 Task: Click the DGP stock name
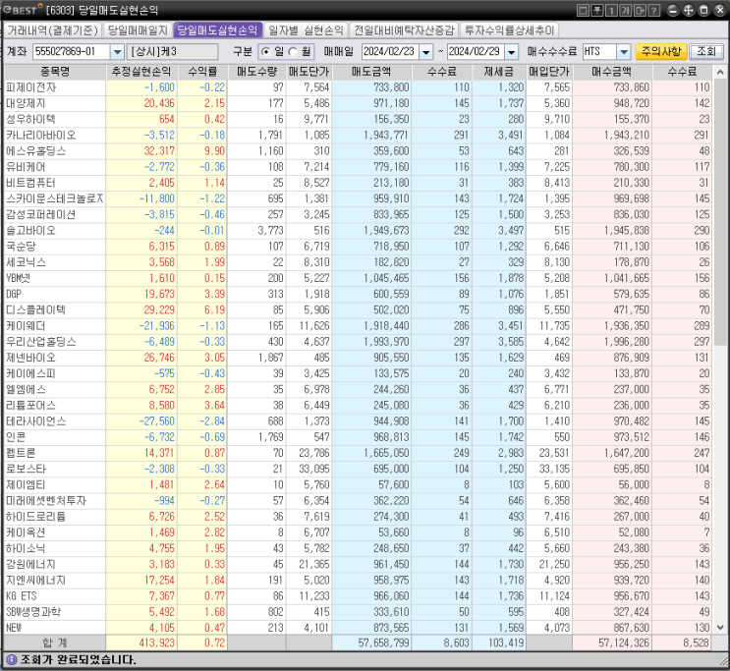(14, 294)
